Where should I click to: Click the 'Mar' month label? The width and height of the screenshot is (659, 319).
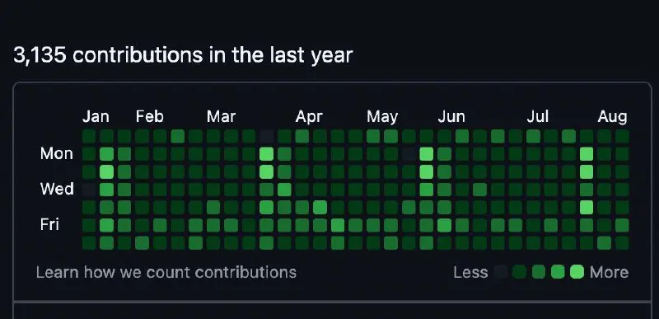(x=221, y=116)
